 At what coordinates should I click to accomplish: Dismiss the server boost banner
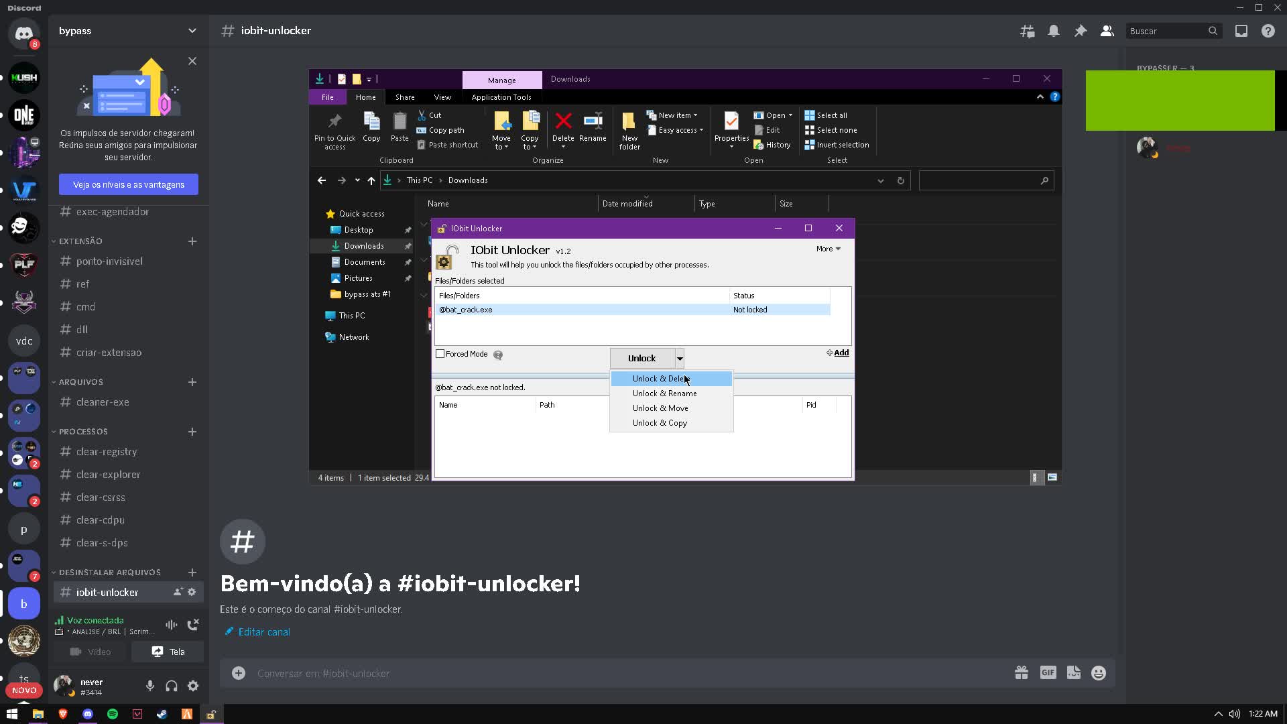coord(192,61)
